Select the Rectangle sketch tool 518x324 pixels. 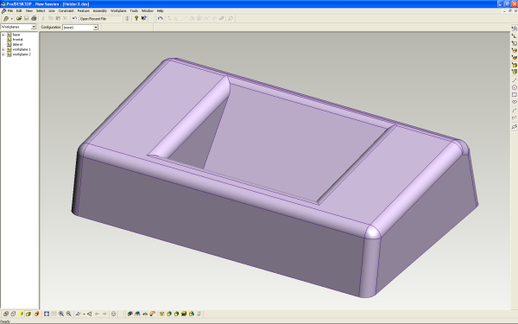pos(514,94)
